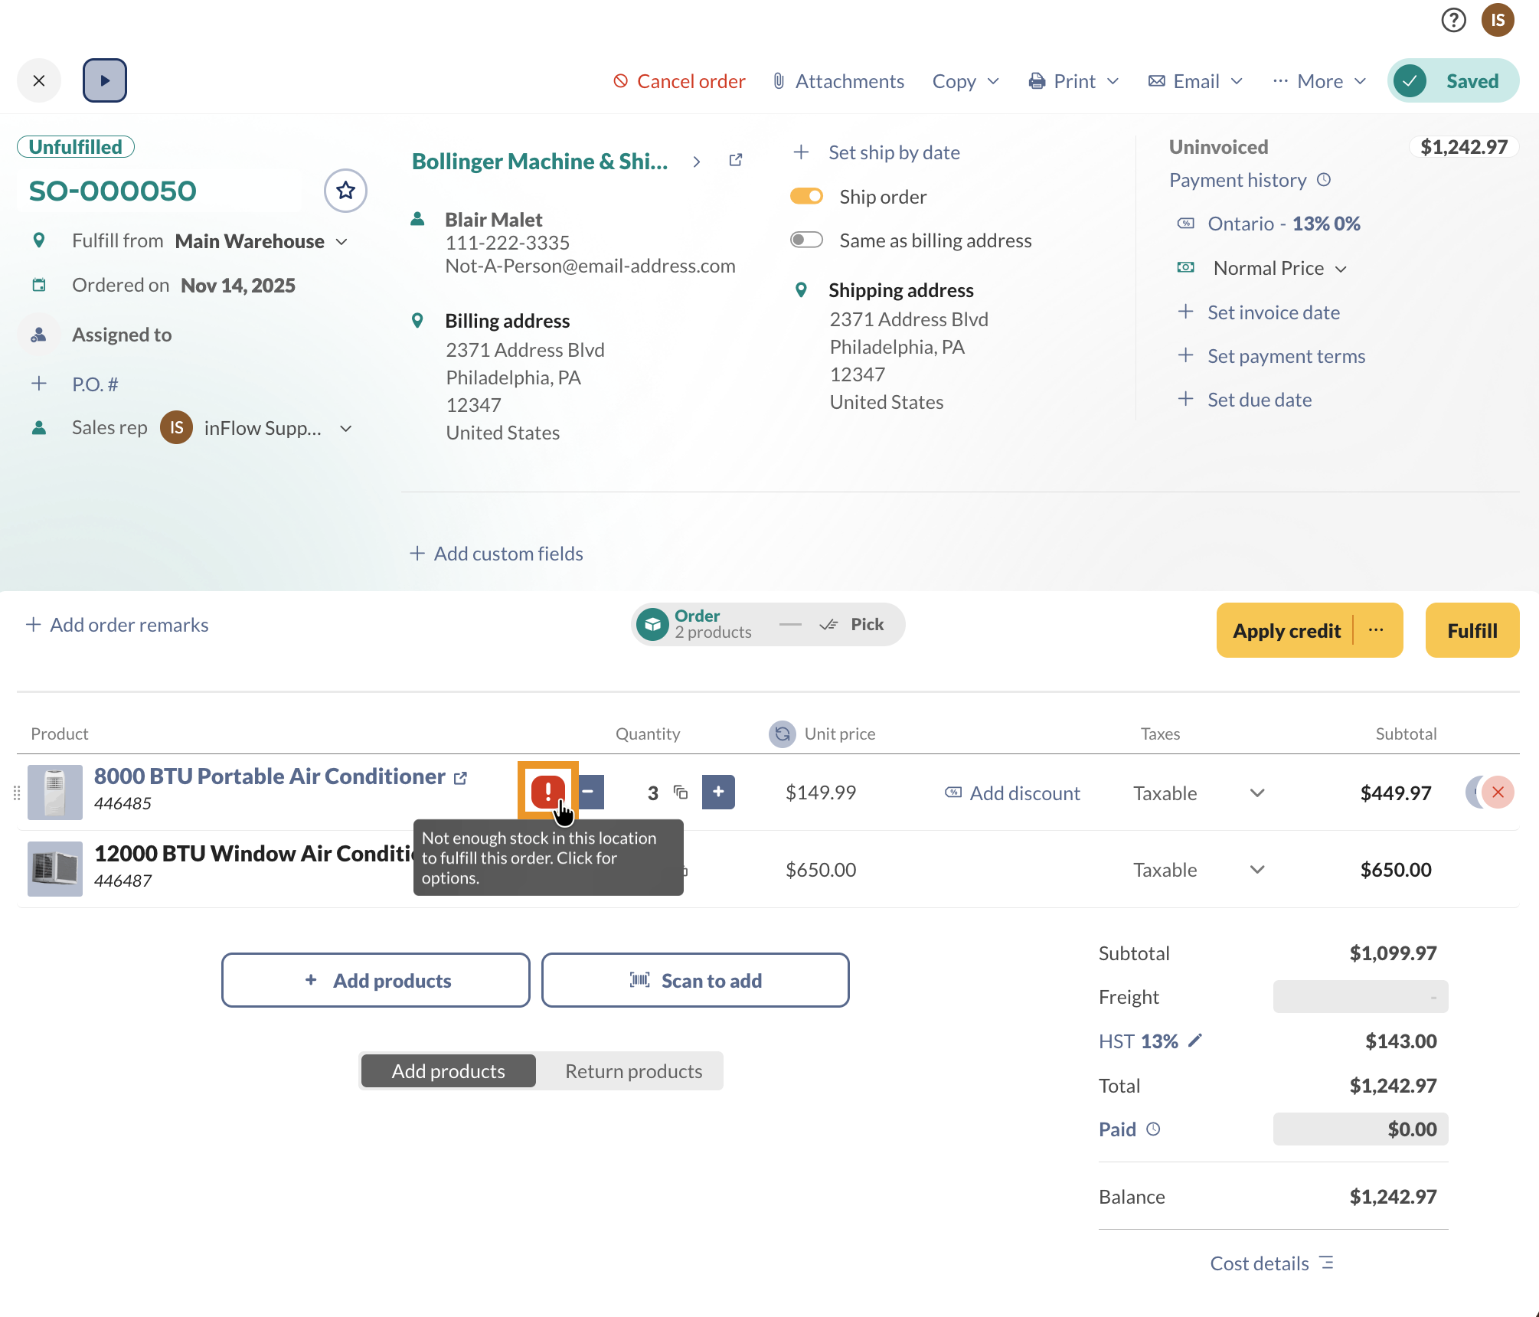
Task: Open customer in new window icon
Action: (735, 160)
